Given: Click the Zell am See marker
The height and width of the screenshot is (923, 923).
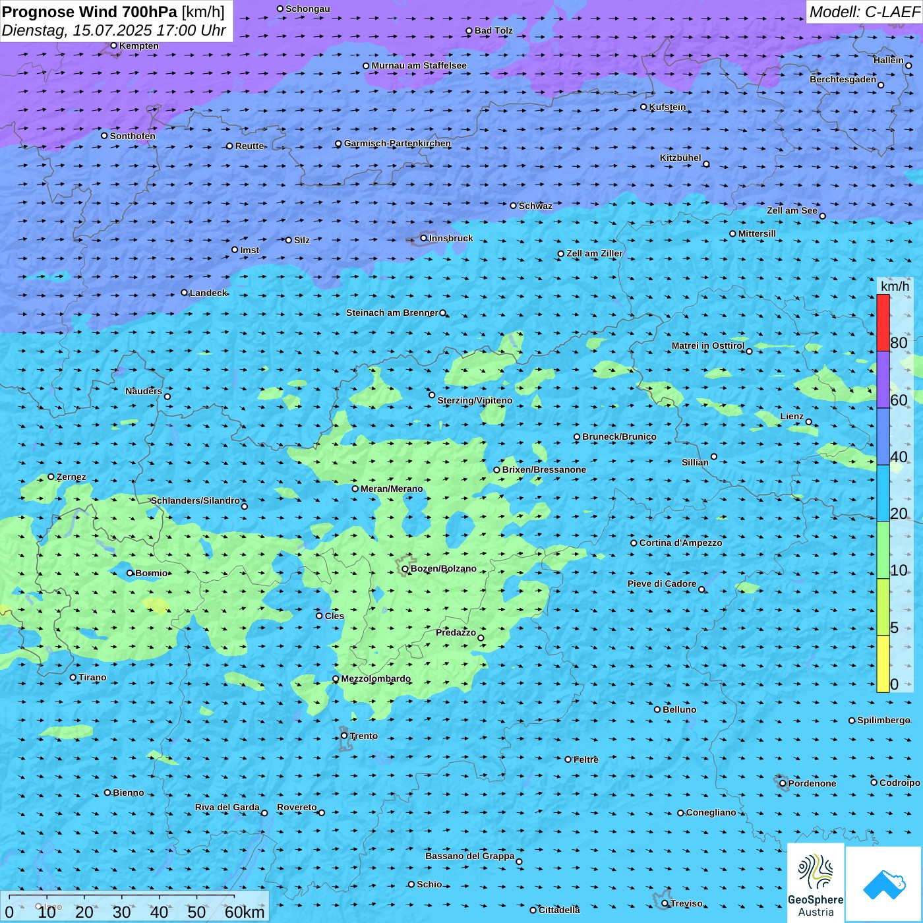Looking at the screenshot, I should point(822,216).
